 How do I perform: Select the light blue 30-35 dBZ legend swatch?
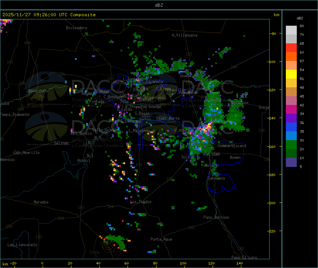(291, 136)
